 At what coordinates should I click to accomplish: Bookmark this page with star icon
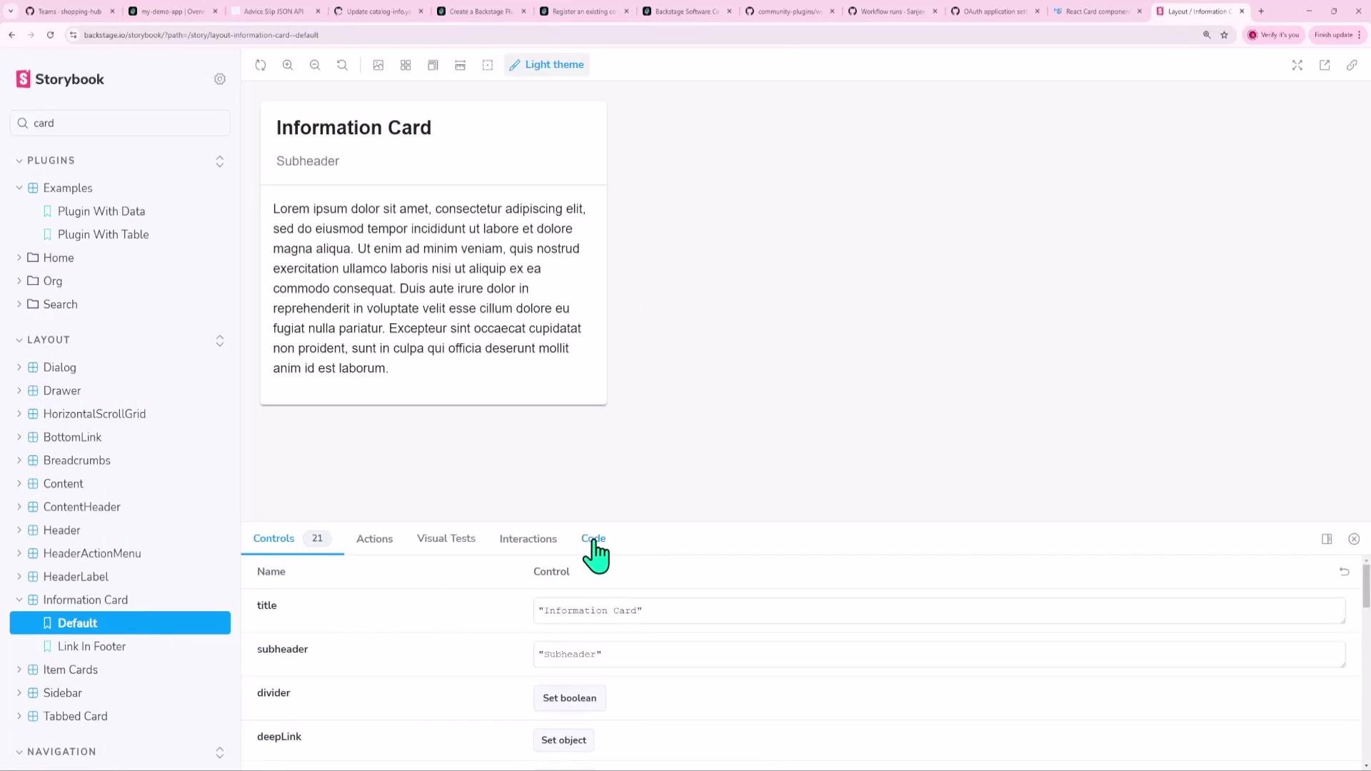[1224, 34]
